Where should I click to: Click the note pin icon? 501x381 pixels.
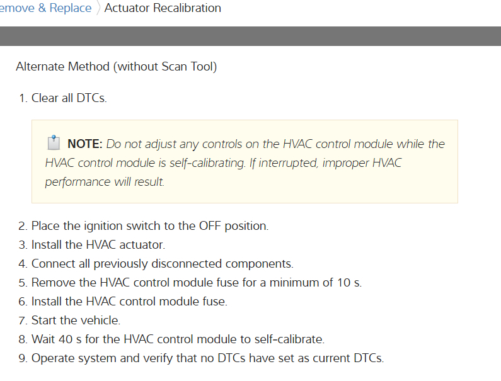(x=54, y=143)
